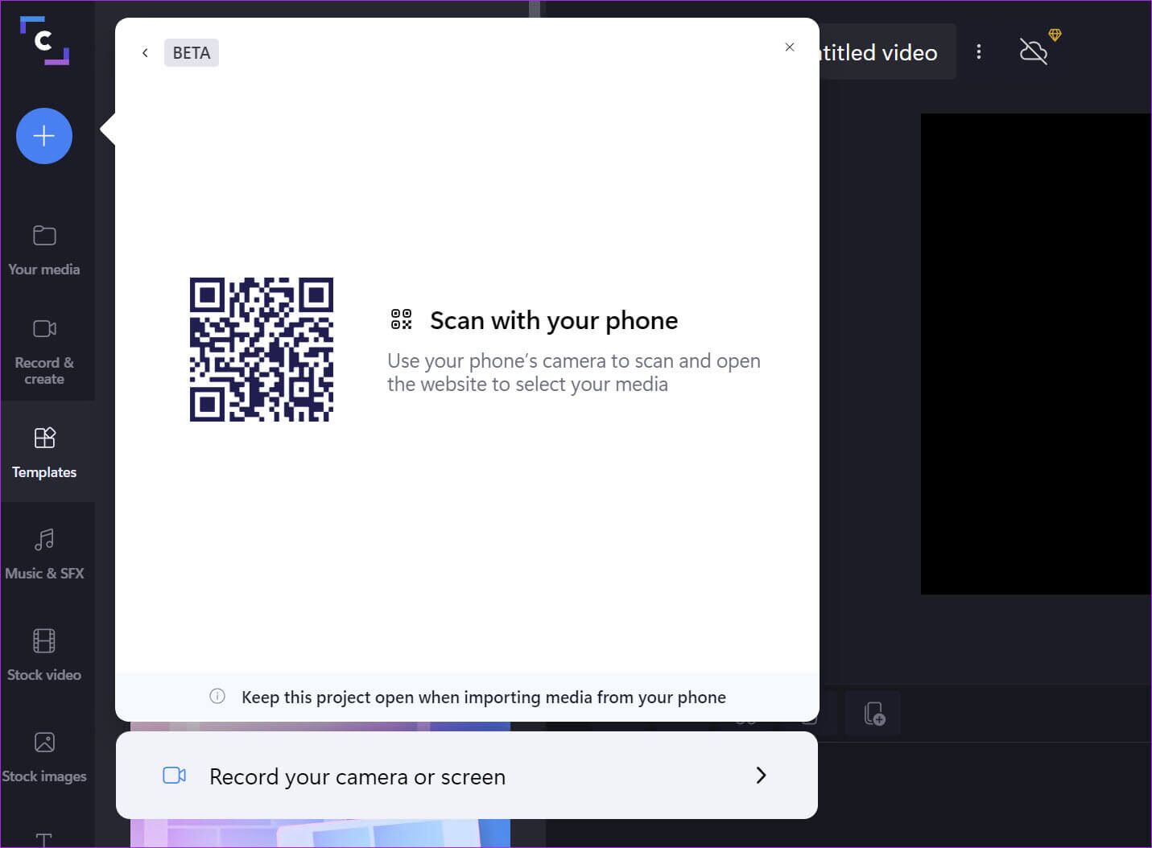Open the Stock video library
The height and width of the screenshot is (848, 1152).
tap(44, 655)
